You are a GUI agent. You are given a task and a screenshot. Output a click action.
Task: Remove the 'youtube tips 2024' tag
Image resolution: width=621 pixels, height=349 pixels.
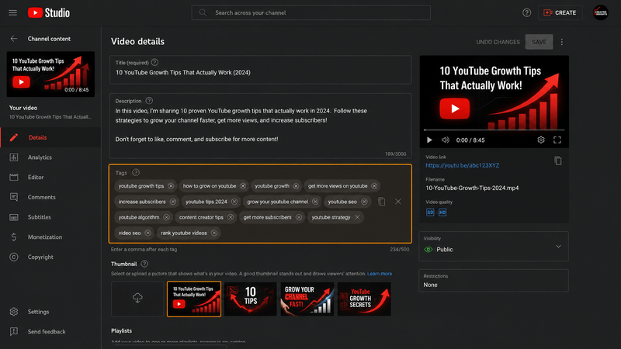click(234, 202)
